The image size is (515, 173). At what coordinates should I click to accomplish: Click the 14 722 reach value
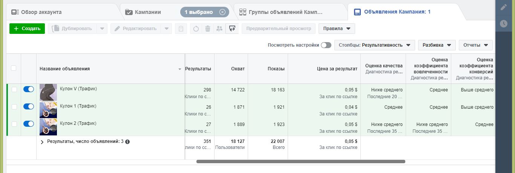click(x=238, y=90)
